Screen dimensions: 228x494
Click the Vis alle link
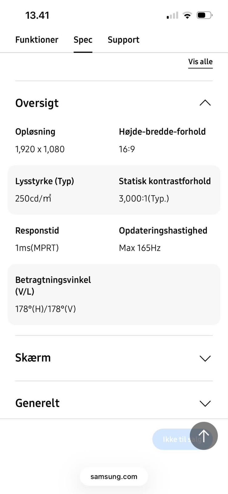[200, 62]
